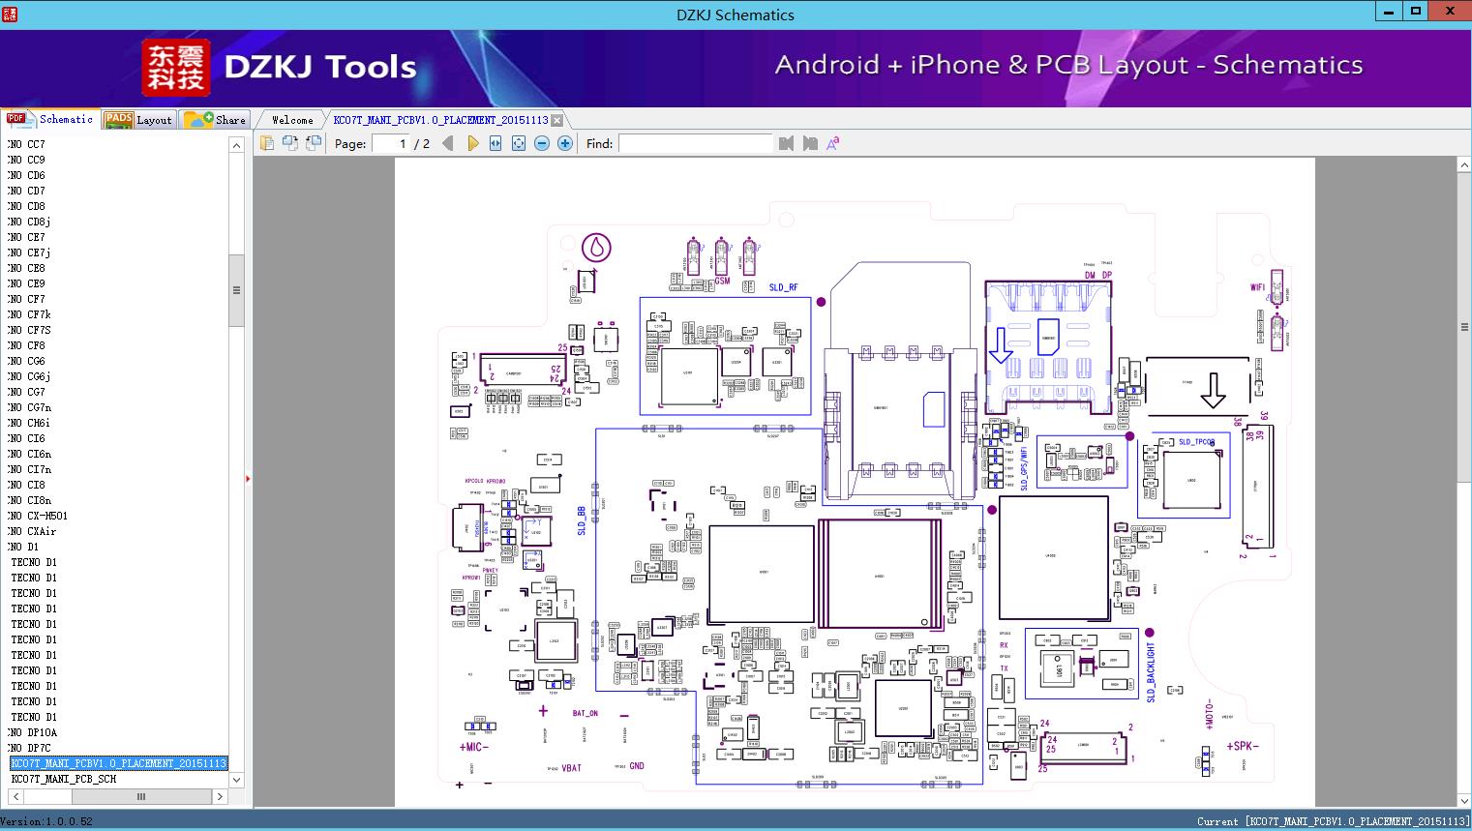Click the second rotate page icon
The height and width of the screenshot is (831, 1472).
point(314,143)
